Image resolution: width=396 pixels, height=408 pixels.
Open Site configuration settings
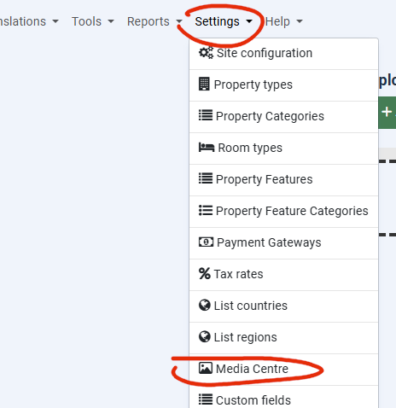click(283, 54)
